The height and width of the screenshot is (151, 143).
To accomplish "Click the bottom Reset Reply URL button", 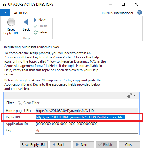I will pos(34,145).
